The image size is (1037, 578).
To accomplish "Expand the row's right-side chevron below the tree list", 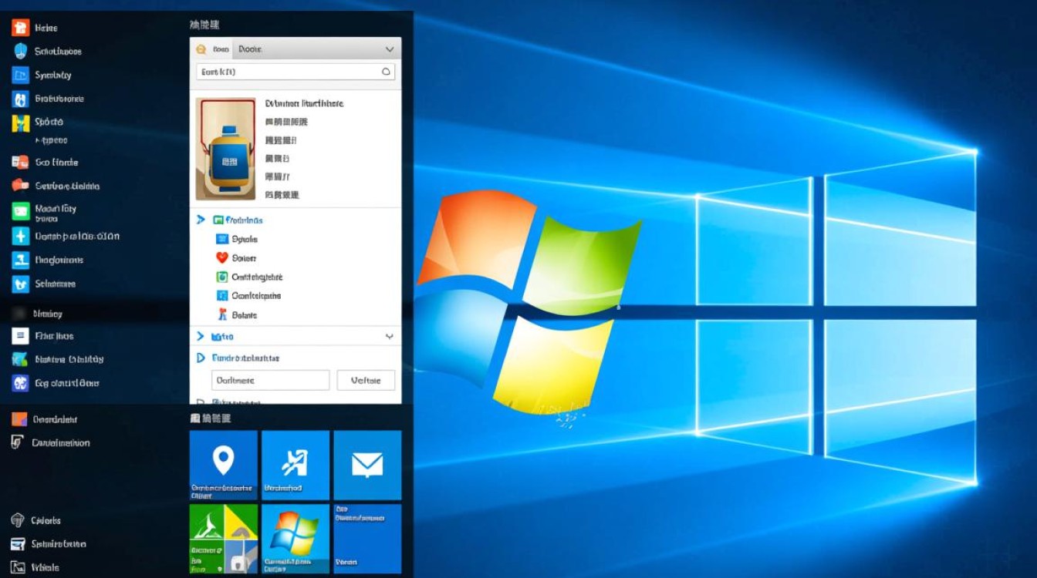I will tap(389, 337).
